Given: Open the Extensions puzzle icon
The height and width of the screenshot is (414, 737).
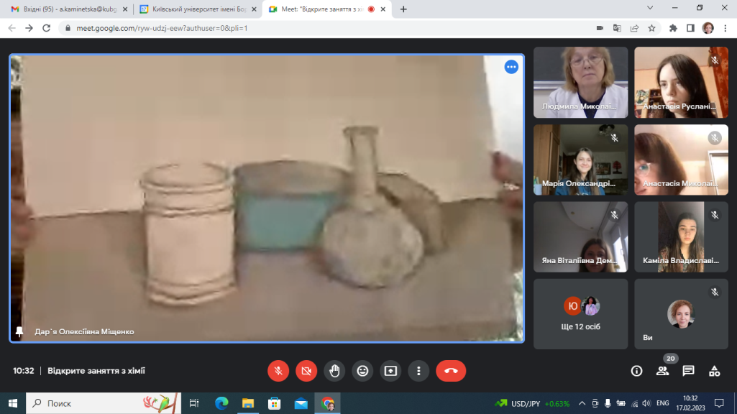Looking at the screenshot, I should tap(673, 28).
